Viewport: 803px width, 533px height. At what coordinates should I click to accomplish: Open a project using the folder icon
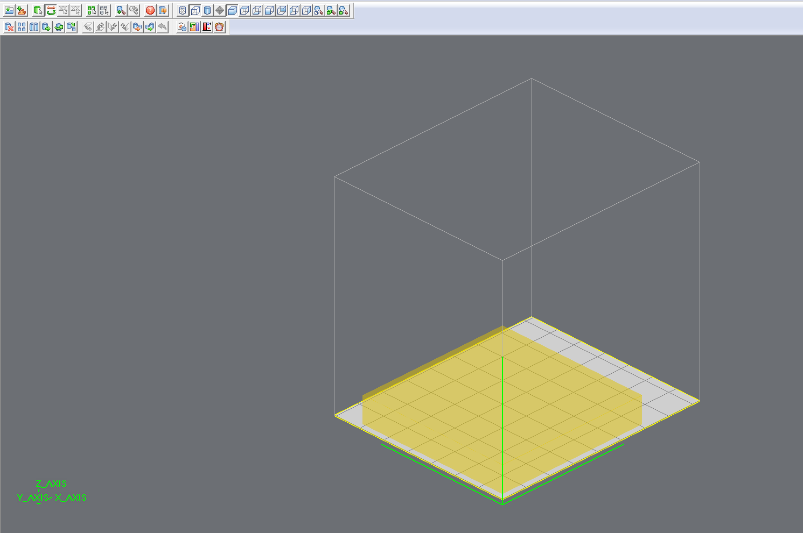click(x=9, y=10)
